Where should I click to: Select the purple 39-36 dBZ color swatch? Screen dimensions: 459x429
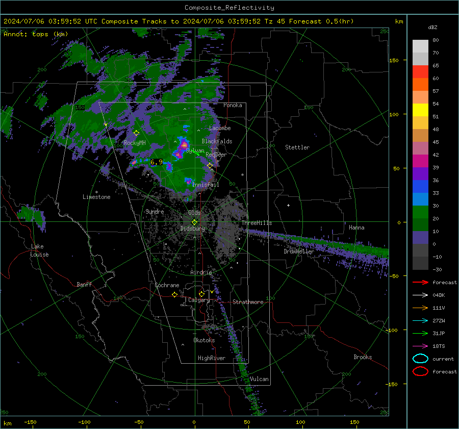coord(420,173)
